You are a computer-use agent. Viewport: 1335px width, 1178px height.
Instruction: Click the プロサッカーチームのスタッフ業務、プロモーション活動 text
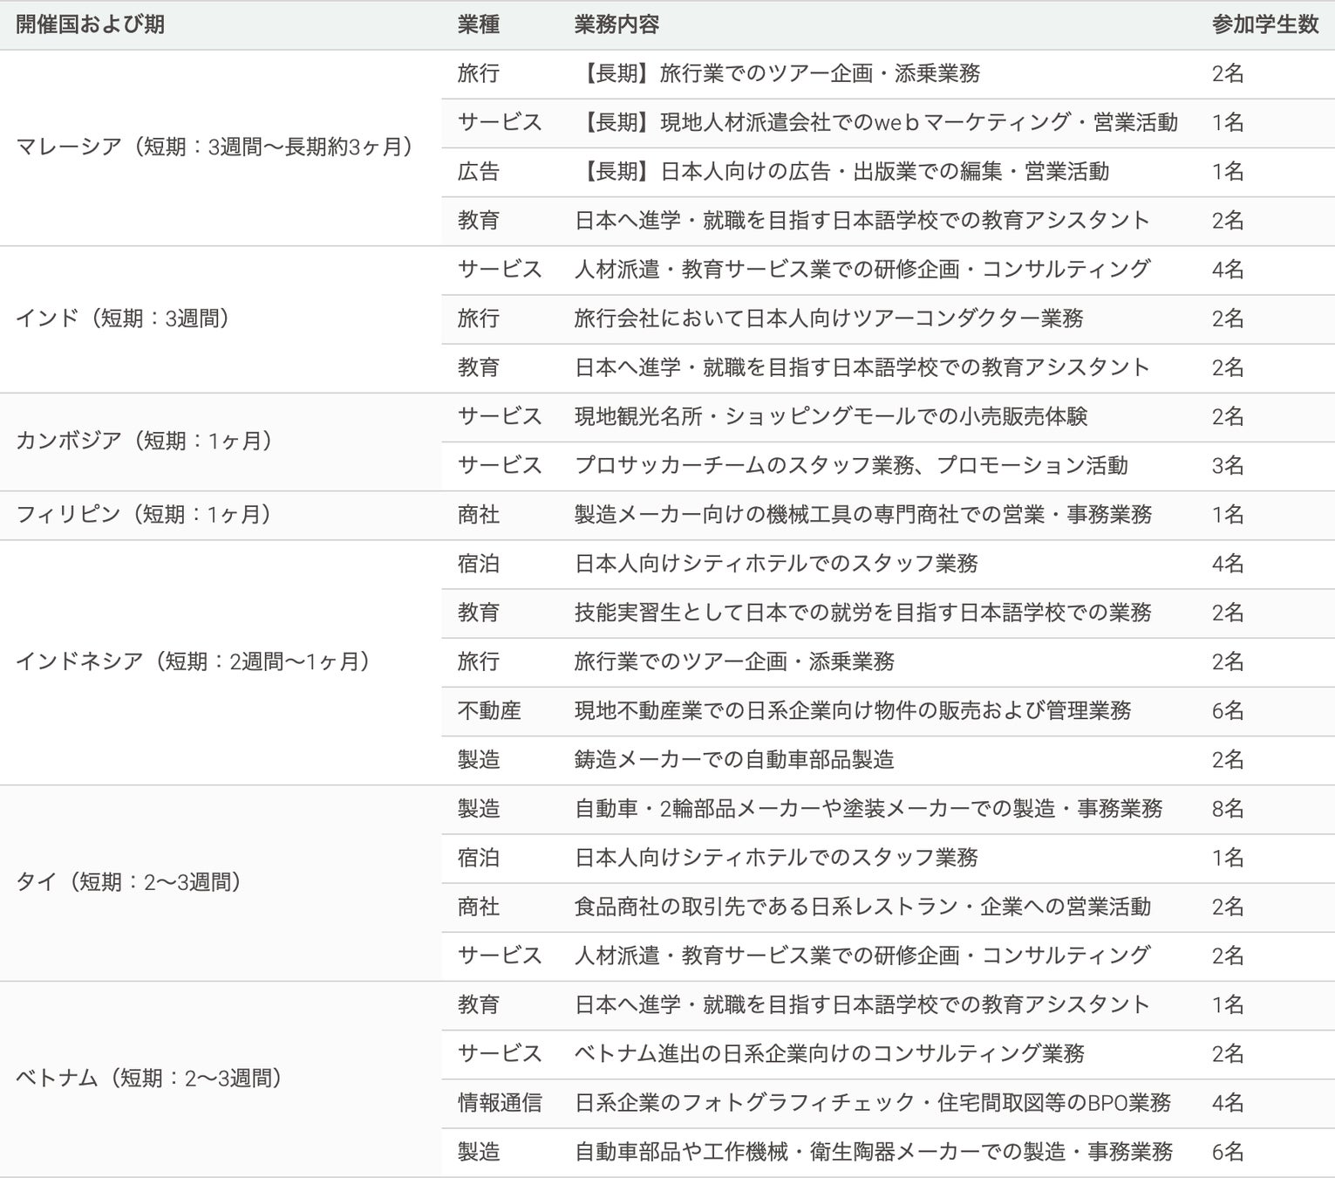pyautogui.click(x=851, y=465)
